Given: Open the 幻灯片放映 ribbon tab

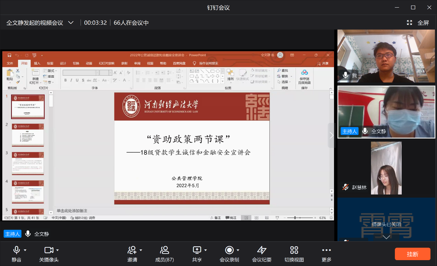Looking at the screenshot, I should point(106,63).
